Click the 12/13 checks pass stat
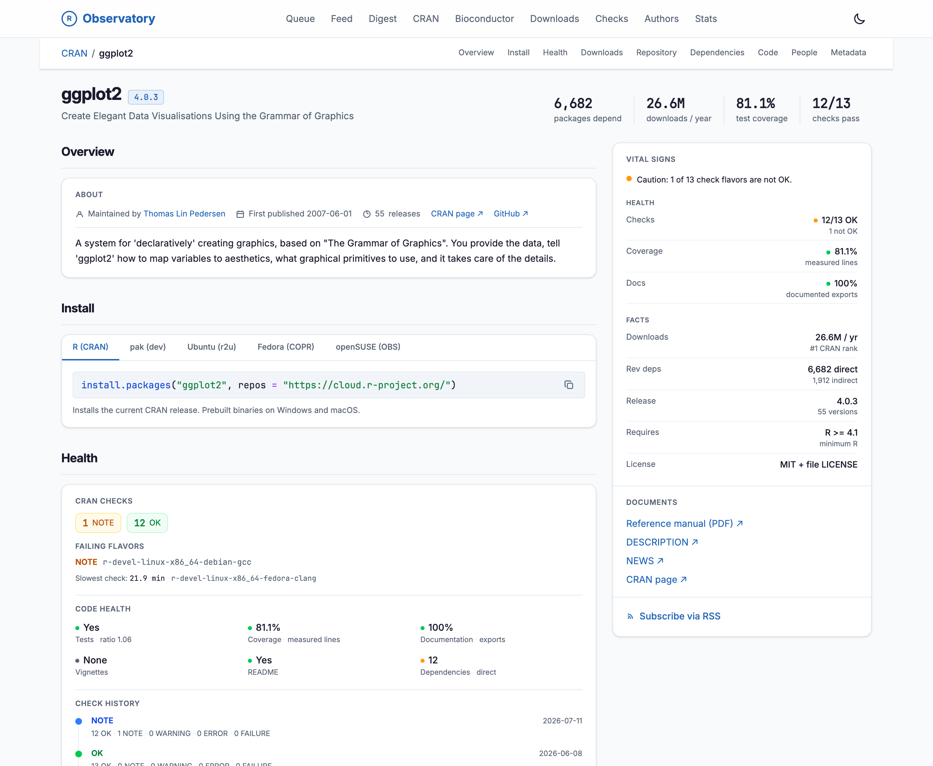Screen dimensions: 933x766 (835, 109)
